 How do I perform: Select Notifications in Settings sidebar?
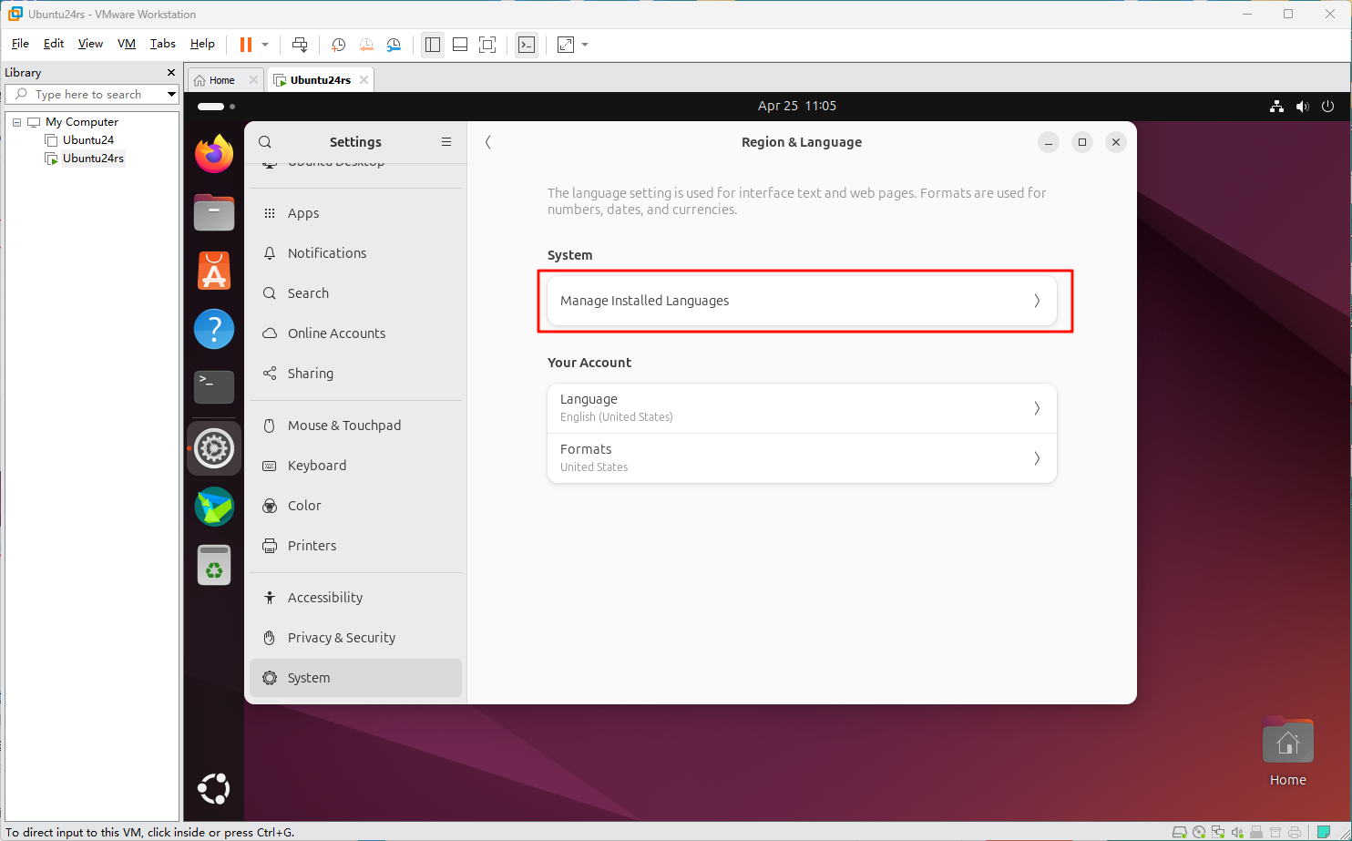(x=356, y=253)
